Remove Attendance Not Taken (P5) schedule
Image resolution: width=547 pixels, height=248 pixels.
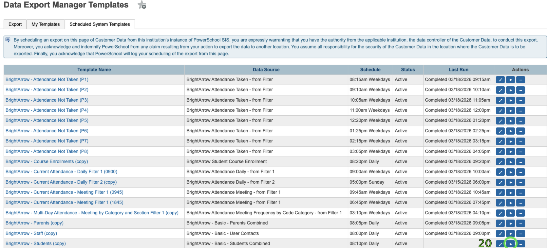[x=520, y=121]
